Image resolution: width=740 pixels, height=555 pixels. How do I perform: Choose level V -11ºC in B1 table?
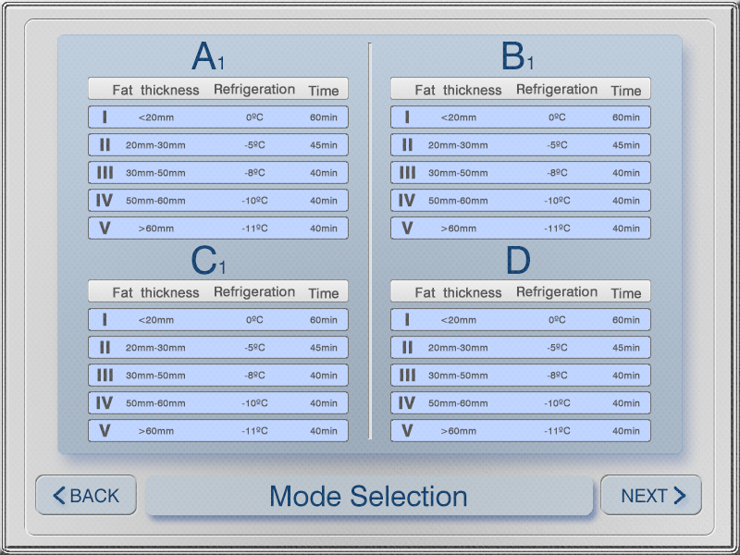[x=520, y=228]
